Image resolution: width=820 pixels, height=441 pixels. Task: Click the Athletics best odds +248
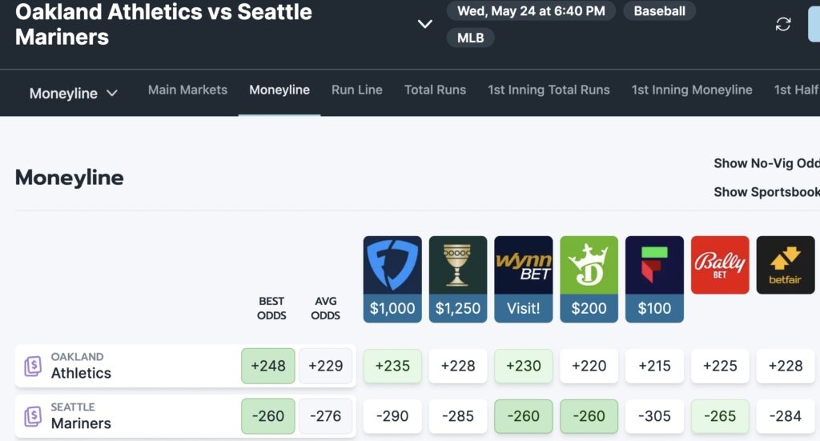coord(267,366)
